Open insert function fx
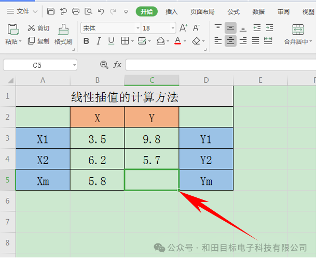317x260 pixels. pos(117,65)
